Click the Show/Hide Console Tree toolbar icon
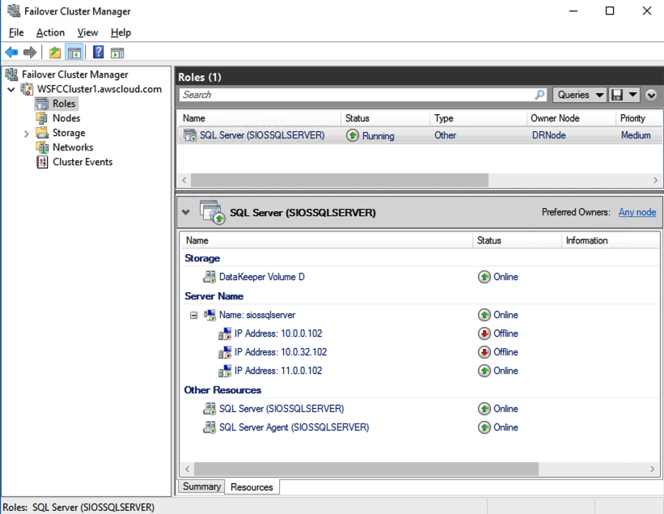The width and height of the screenshot is (664, 514). pyautogui.click(x=74, y=53)
